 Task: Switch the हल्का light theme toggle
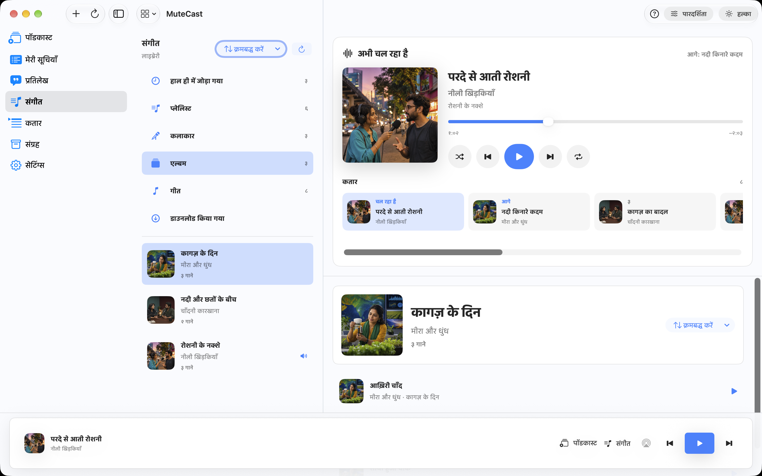click(738, 14)
